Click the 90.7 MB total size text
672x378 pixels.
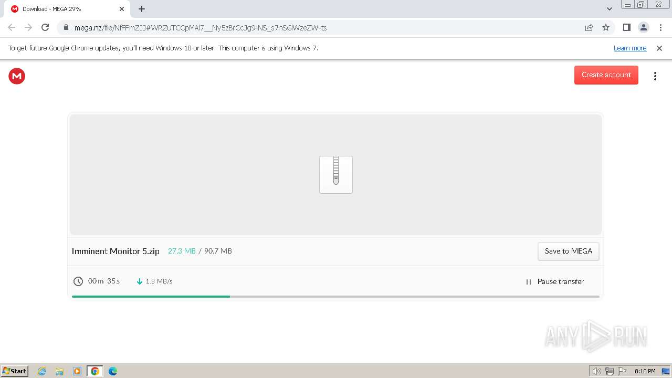tap(218, 251)
